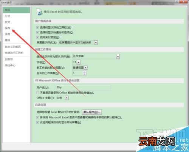Image resolution: width=189 pixels, height=152 pixels.
Task: Click info icon beside 启用实时预览
Action: click(61, 37)
